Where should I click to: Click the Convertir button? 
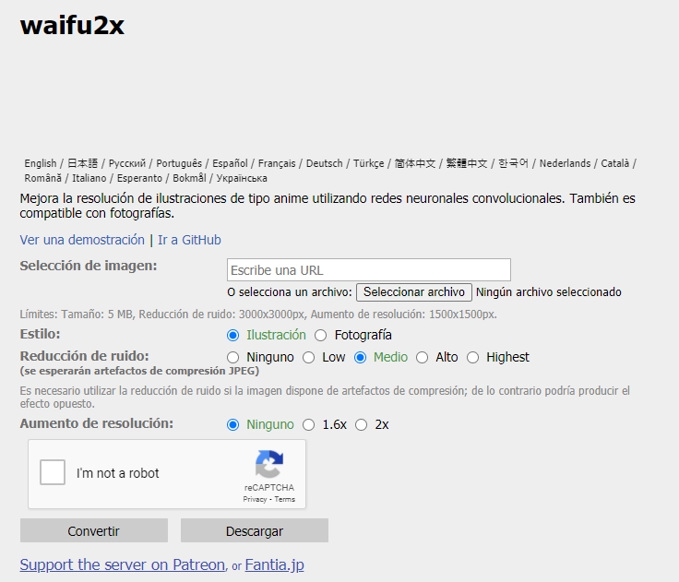(94, 530)
